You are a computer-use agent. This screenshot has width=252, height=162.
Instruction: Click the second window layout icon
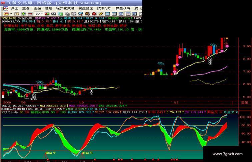coord(128,14)
